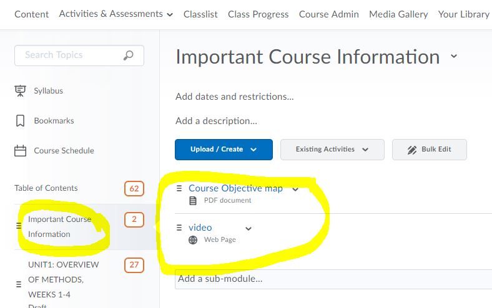
Task: Click the search magnifier icon in Search Topics
Action: [x=129, y=55]
